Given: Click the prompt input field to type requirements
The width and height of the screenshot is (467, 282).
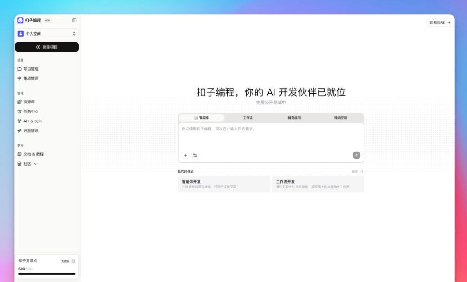Looking at the screenshot, I should pos(270,135).
